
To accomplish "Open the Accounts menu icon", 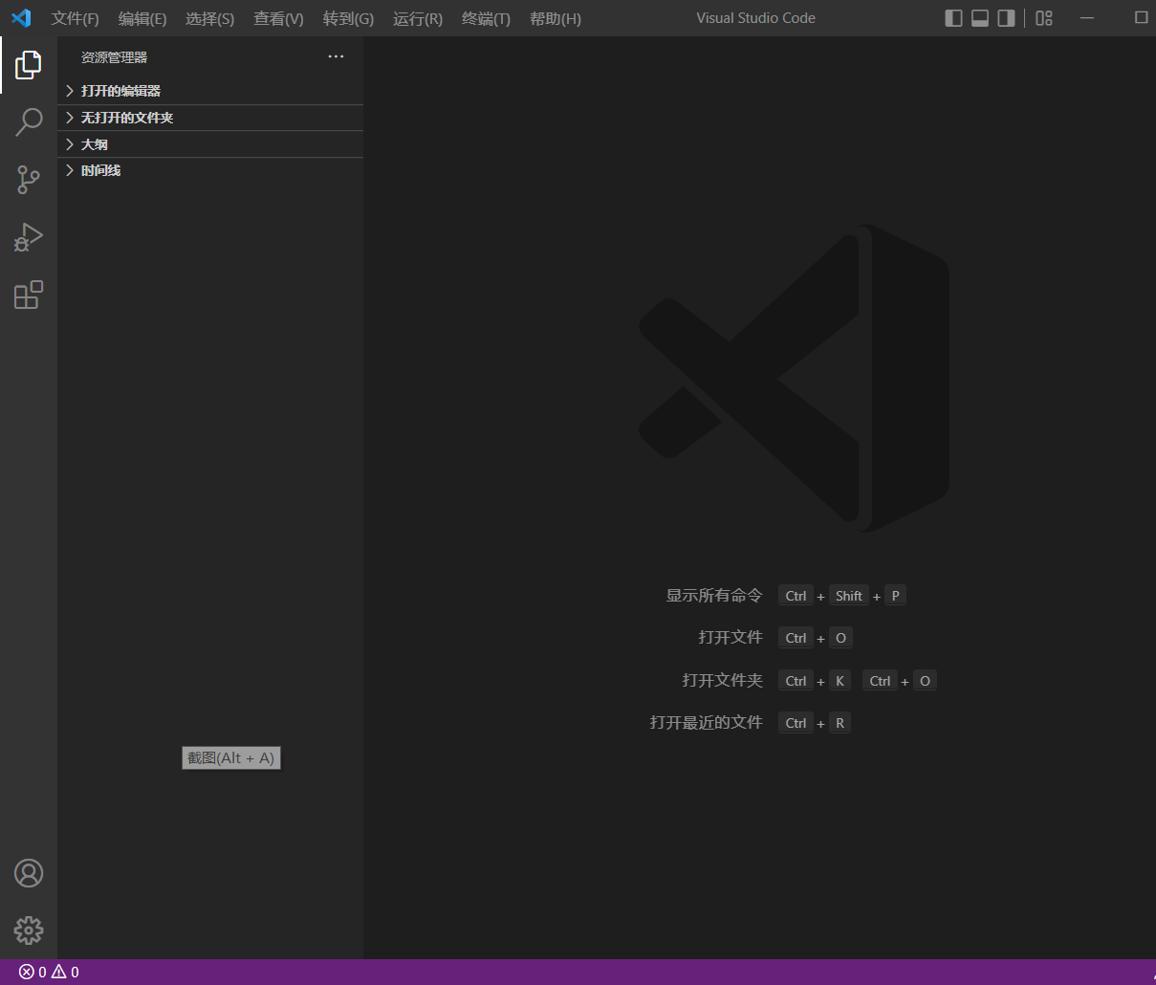I will tap(29, 873).
